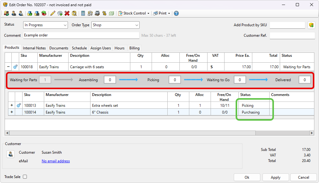Expand the 6" Chassis row
The width and height of the screenshot is (319, 183).
pyautogui.click(x=12, y=112)
